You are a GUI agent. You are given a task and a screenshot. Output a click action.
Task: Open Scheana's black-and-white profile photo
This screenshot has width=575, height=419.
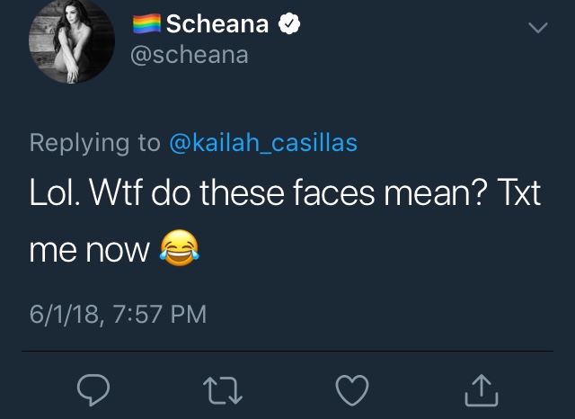pyautogui.click(x=72, y=40)
